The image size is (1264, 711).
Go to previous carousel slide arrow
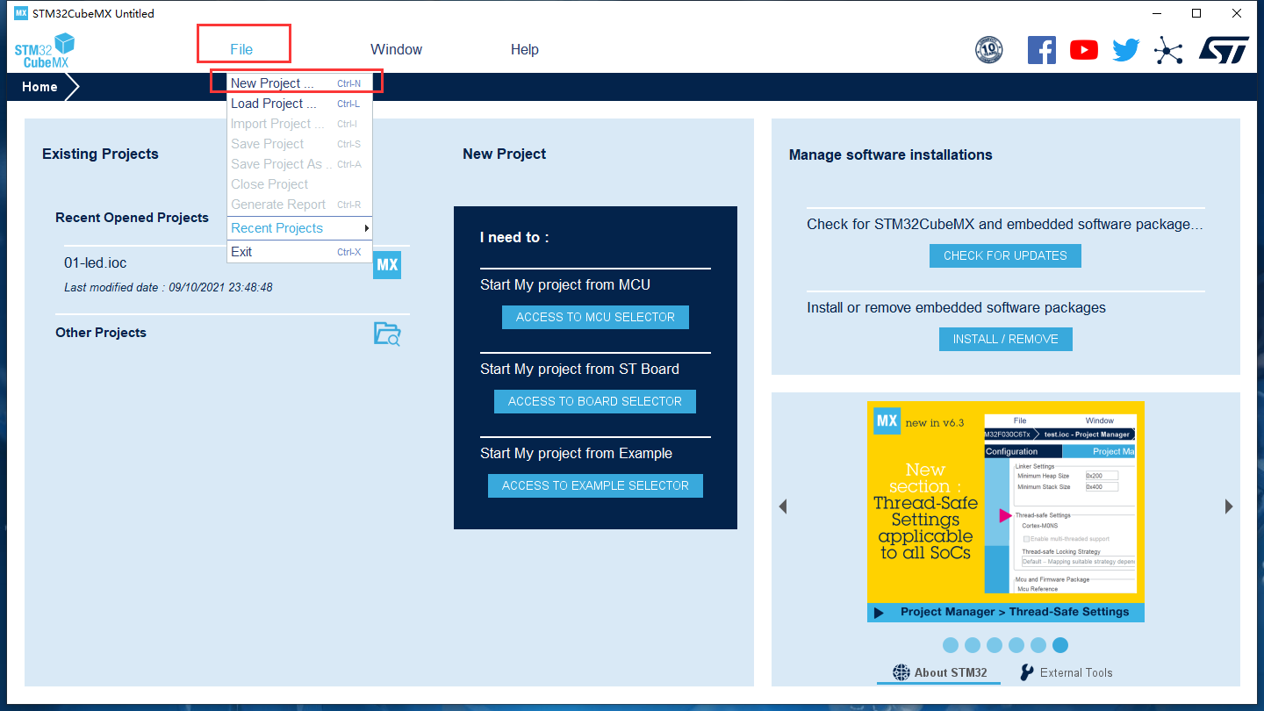(x=783, y=506)
